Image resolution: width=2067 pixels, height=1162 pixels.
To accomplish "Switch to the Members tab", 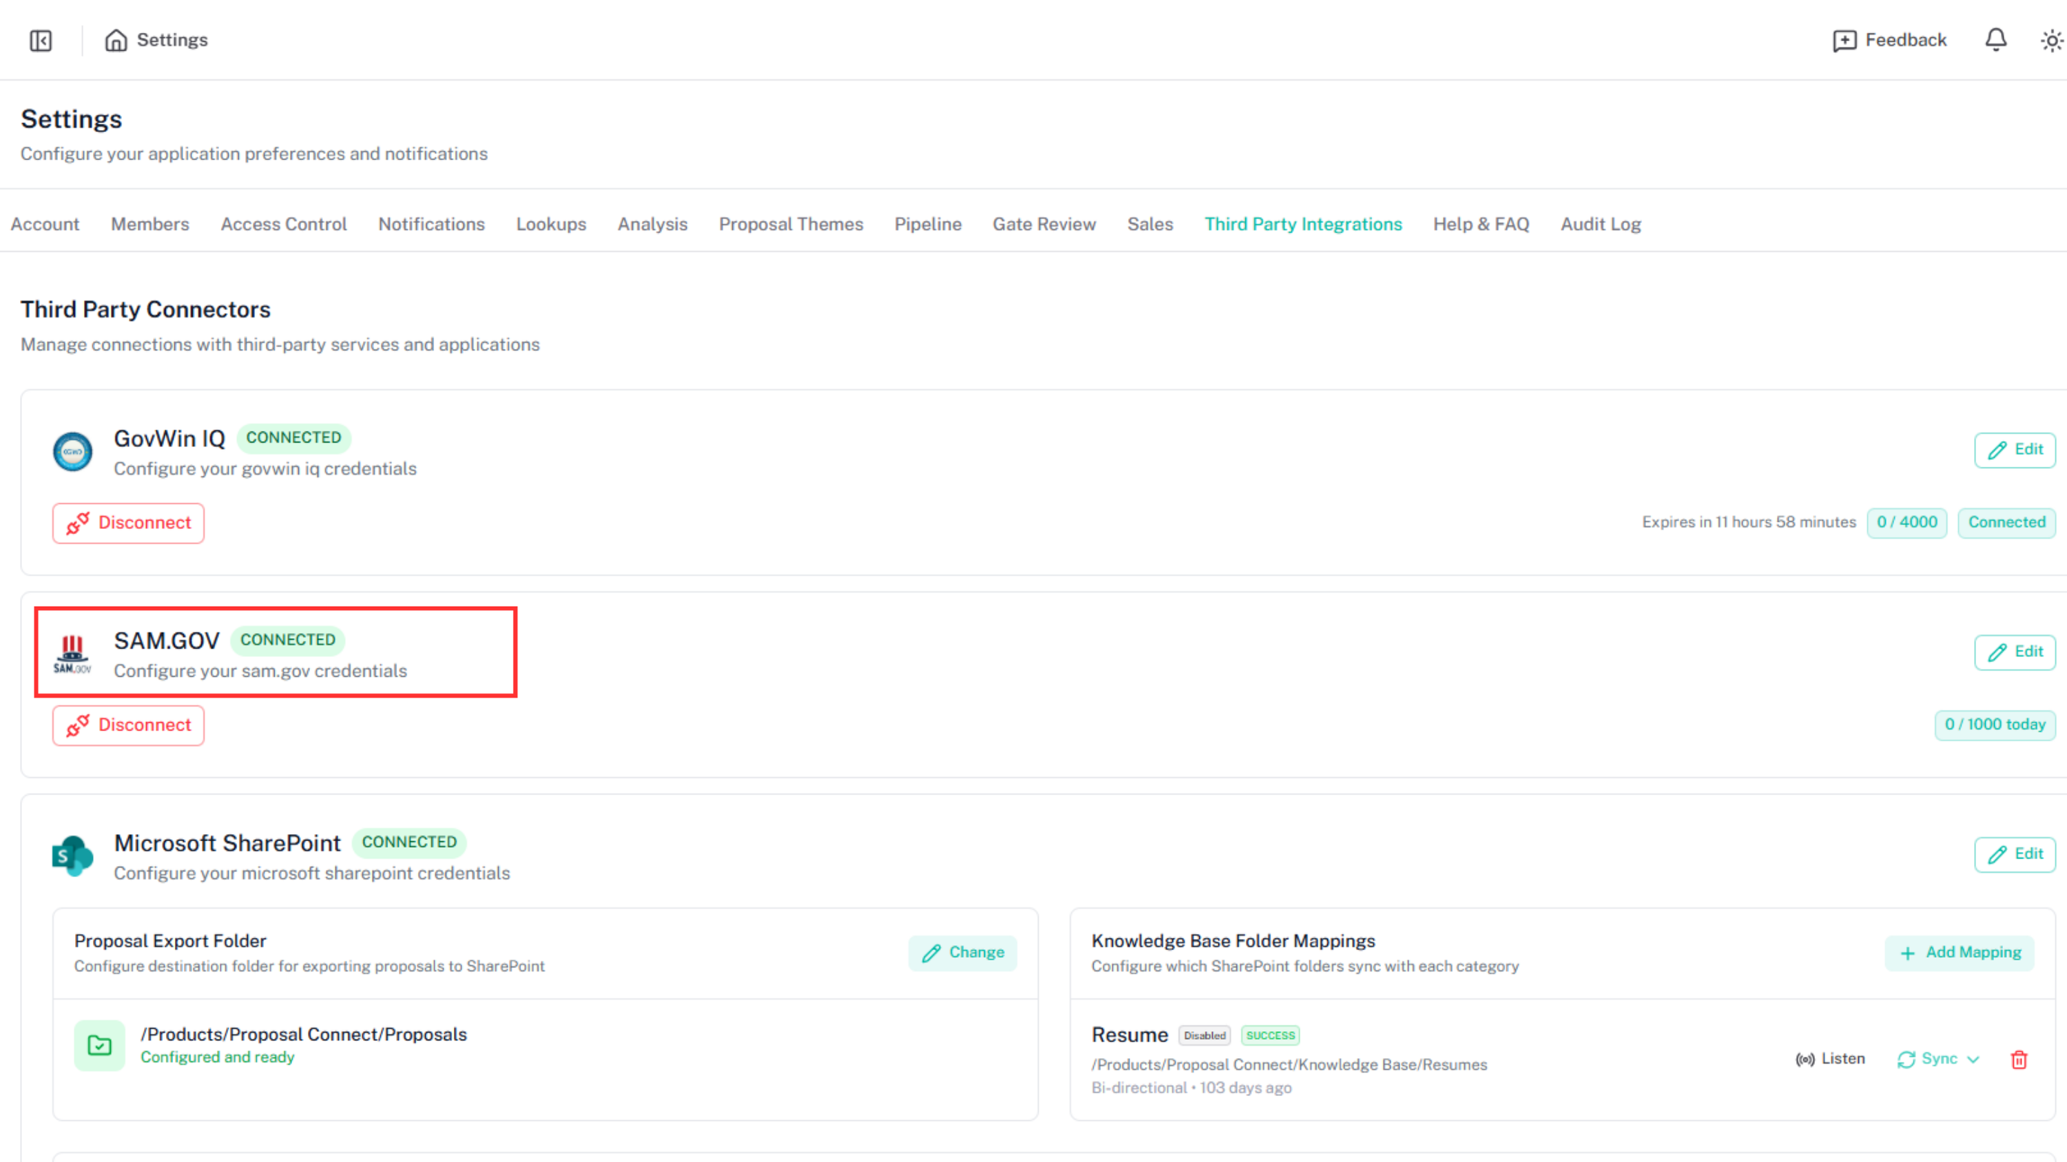I will tap(150, 224).
